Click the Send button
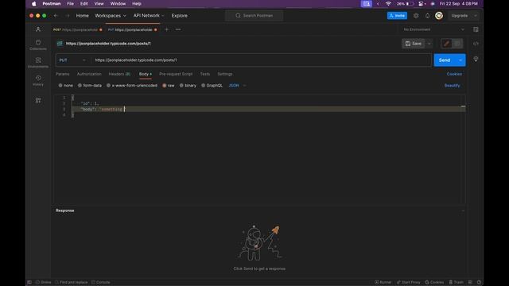Image resolution: width=509 pixels, height=286 pixels. [445, 60]
